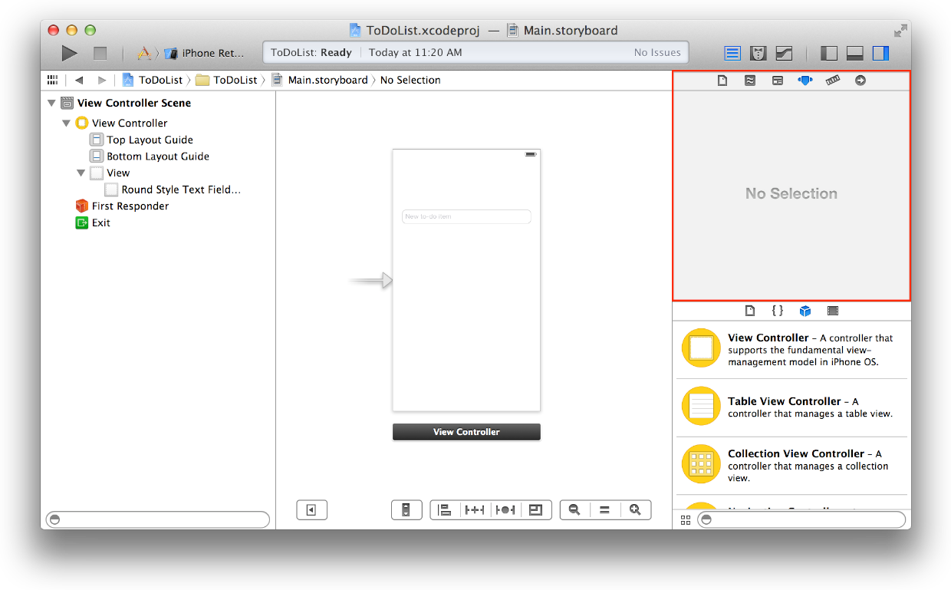Open the Resizing Behavior menu
This screenshot has width=951, height=590.
click(536, 509)
